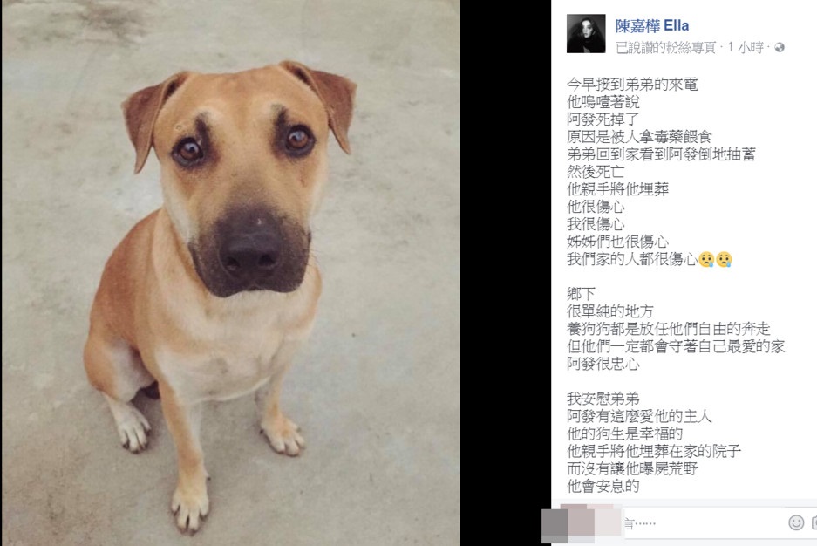817x546 pixels.
Task: Click the 已說讚的粉絲專頁 liked-page label
Action: 666,47
